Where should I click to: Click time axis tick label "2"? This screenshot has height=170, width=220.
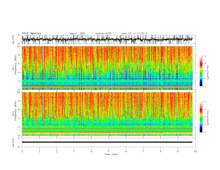coord(57,151)
